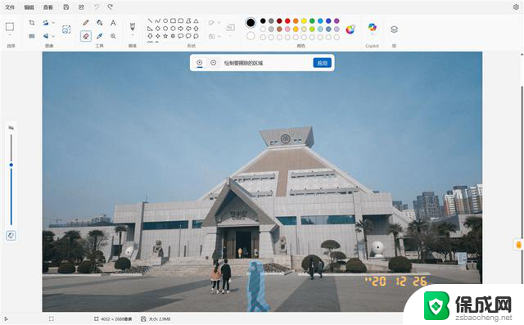The image size is (524, 325).
Task: Pick the Color picker eyedropper tool
Action: [x=100, y=36]
